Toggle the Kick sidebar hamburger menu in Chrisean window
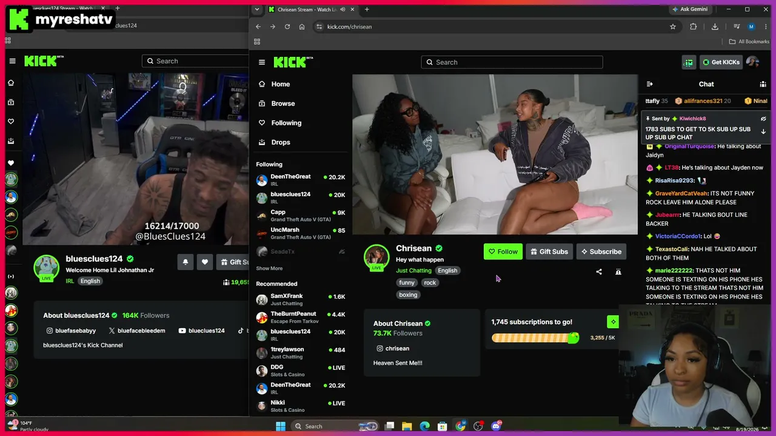The width and height of the screenshot is (776, 436). click(x=262, y=62)
